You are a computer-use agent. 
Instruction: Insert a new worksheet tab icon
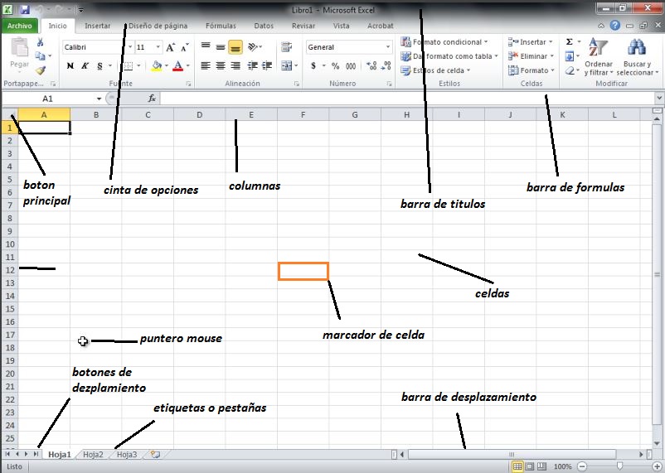coord(154,455)
